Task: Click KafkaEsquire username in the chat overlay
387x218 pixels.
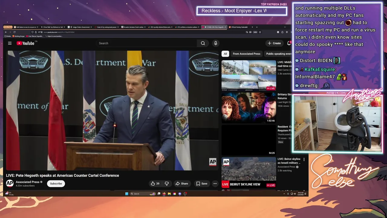Action: coord(320,69)
